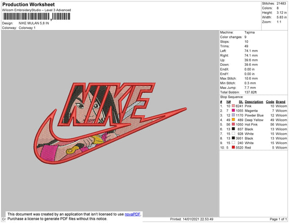Click the 'Colorway 1' value

[x=27, y=28]
